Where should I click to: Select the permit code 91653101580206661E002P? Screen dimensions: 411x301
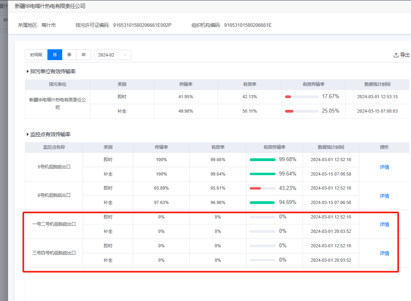[142, 25]
